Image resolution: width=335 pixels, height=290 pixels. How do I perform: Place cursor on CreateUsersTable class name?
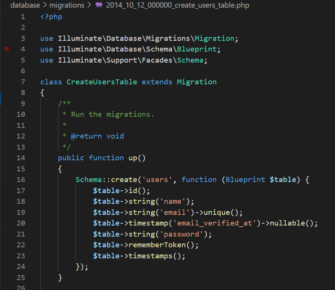coord(102,82)
